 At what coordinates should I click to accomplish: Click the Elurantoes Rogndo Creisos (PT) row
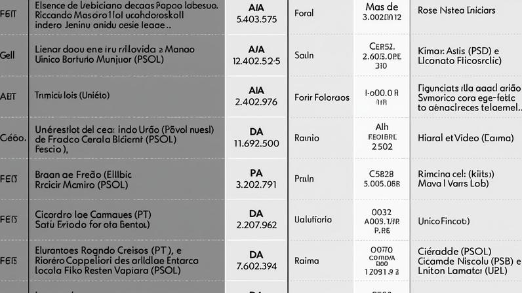[127, 260]
